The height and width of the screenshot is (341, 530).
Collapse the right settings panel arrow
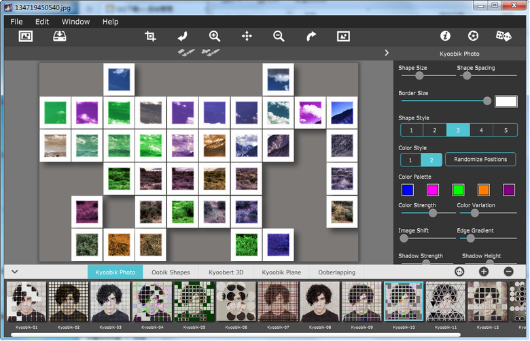tap(387, 53)
